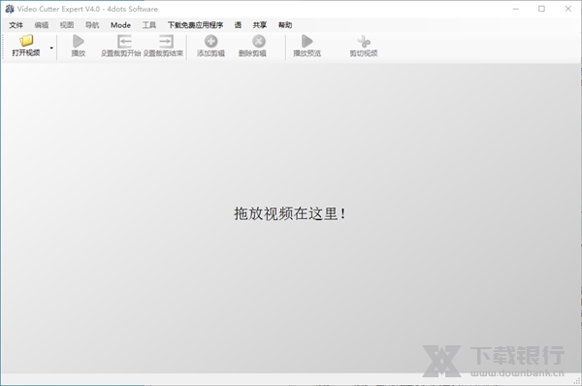Open the 共享 (Share) menu

(x=260, y=25)
